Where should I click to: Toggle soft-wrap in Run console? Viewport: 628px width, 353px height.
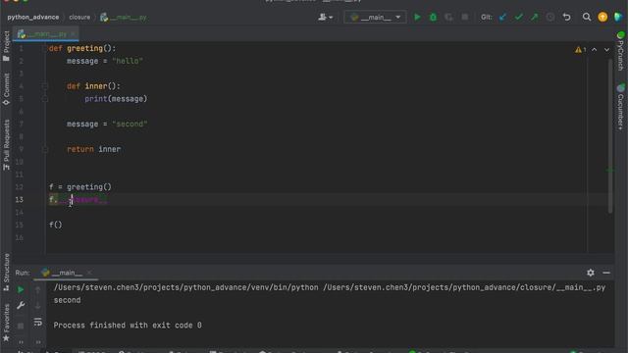(x=37, y=322)
